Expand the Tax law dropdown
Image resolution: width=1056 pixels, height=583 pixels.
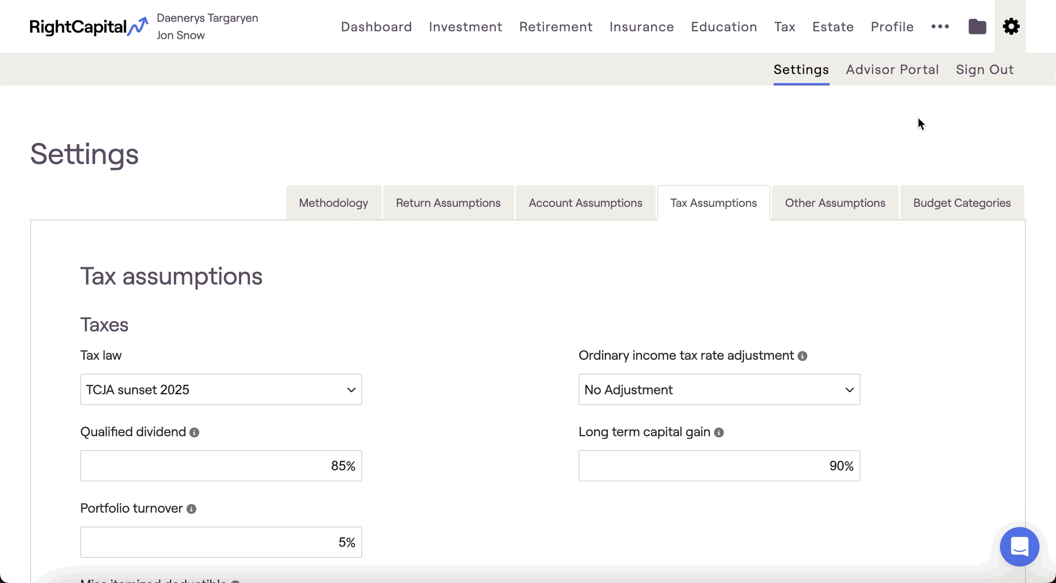pyautogui.click(x=221, y=389)
